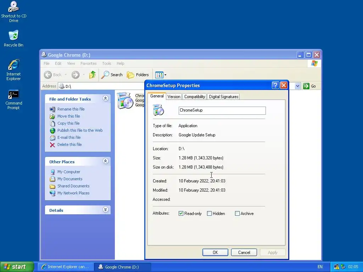Click the file size value 1.28 MB (1,343,320 bytes)

click(201, 158)
